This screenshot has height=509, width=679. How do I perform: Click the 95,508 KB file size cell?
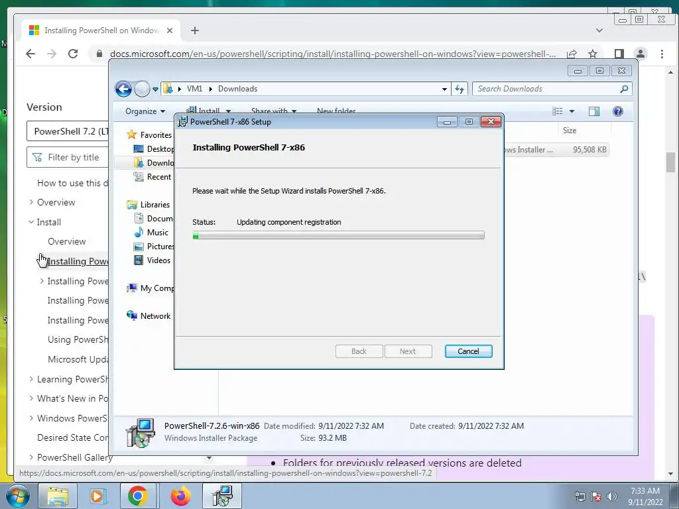coord(589,150)
